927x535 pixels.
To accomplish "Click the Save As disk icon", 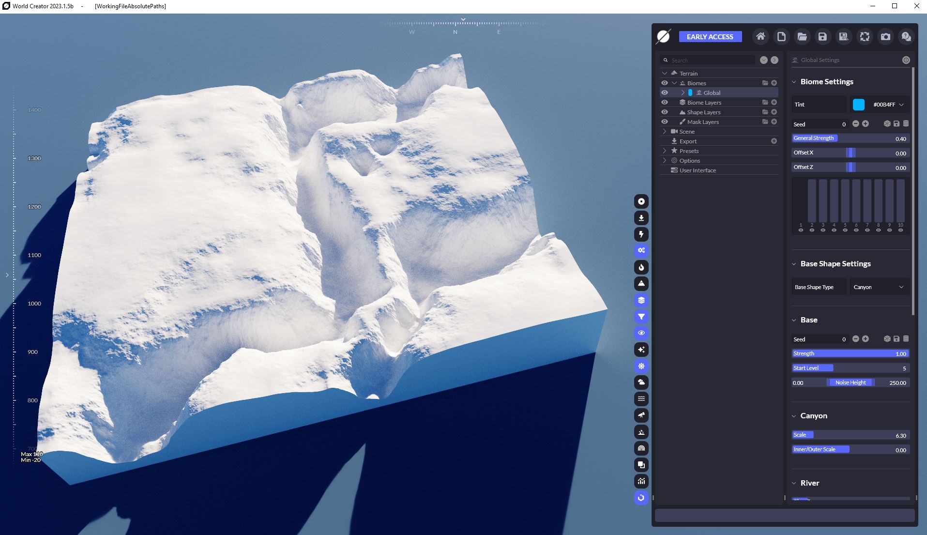I will (x=844, y=36).
